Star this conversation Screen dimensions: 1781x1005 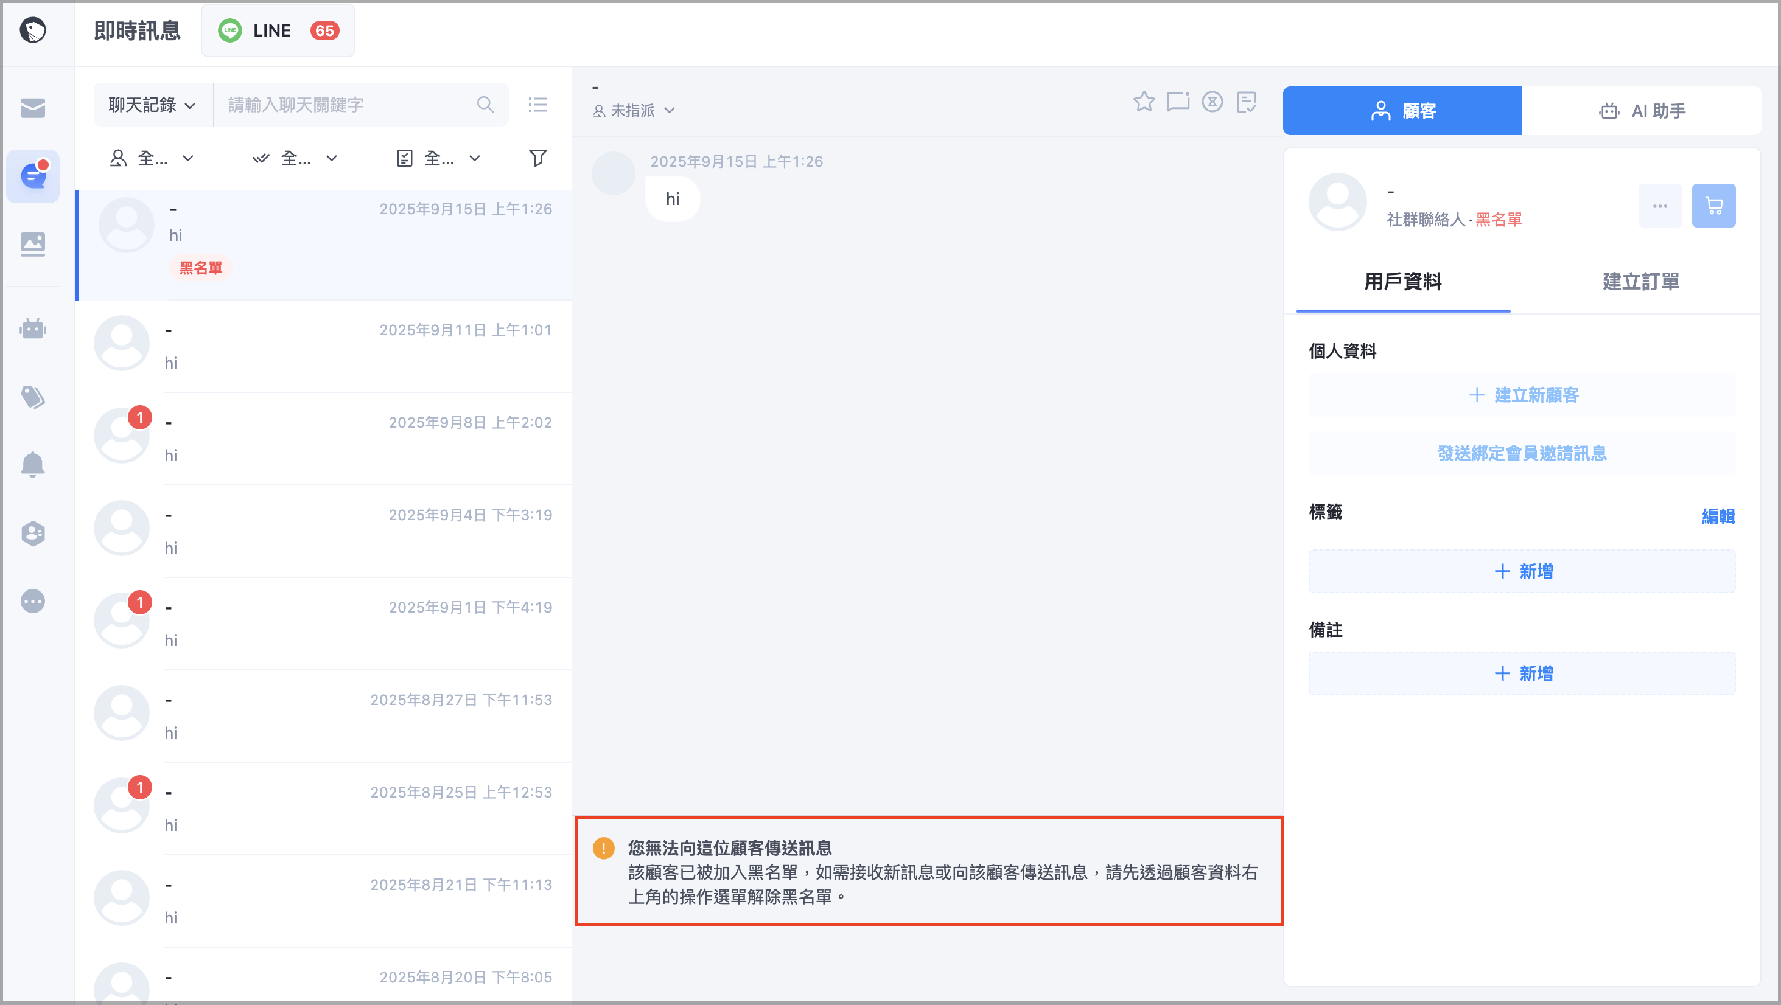(x=1144, y=102)
